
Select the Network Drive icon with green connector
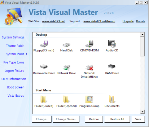pyautogui.click(x=67, y=68)
